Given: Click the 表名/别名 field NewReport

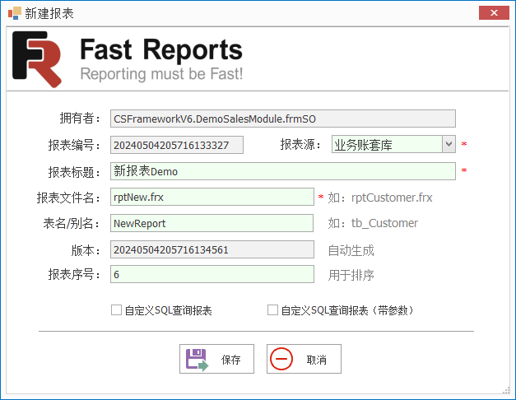Looking at the screenshot, I should coord(212,223).
